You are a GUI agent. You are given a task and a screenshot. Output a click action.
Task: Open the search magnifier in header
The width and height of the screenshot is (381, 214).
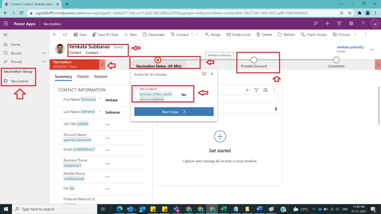click(316, 24)
